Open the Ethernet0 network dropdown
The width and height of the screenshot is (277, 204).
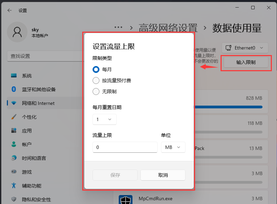click(x=245, y=48)
